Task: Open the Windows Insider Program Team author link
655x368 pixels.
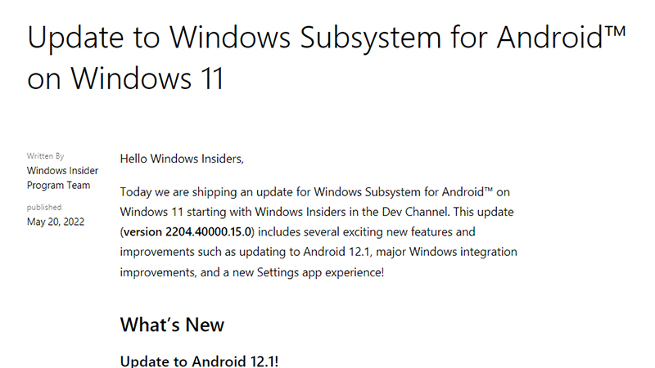Action: 58,177
